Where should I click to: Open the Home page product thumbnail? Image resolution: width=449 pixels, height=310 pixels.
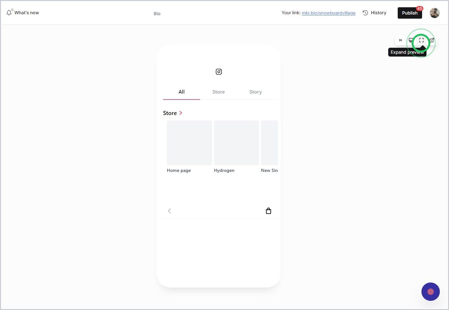(x=189, y=143)
